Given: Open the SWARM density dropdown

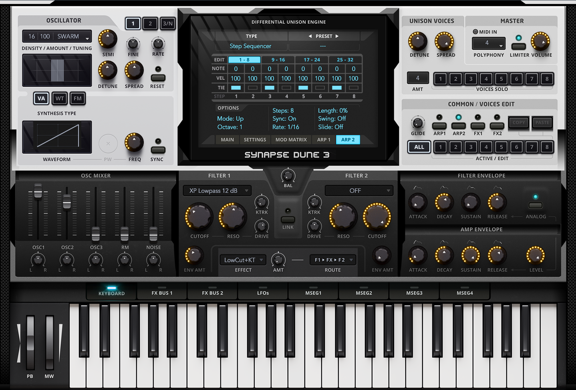Looking at the screenshot, I should click(x=57, y=36).
